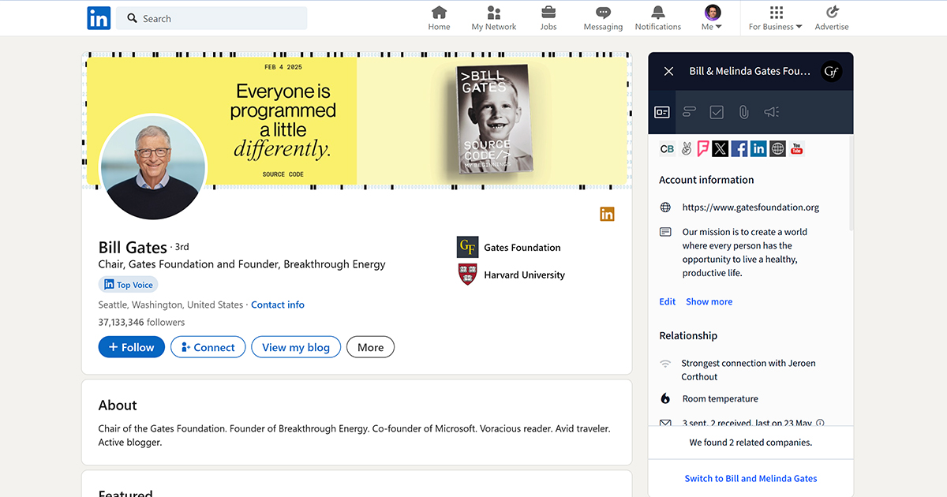The width and height of the screenshot is (947, 497).
Task: Click the View my blog button
Action: click(x=296, y=347)
